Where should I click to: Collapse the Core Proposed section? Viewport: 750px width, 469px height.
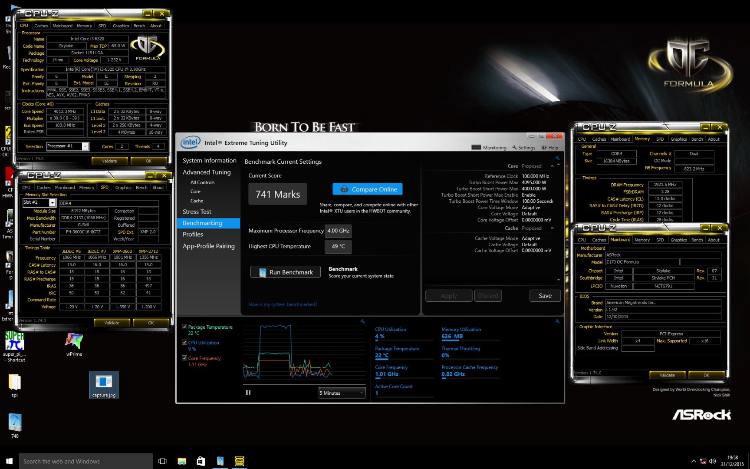coord(552,166)
